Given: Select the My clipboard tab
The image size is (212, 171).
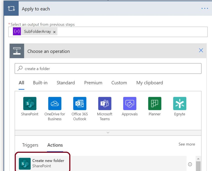Looking at the screenshot, I should pyautogui.click(x=149, y=82).
